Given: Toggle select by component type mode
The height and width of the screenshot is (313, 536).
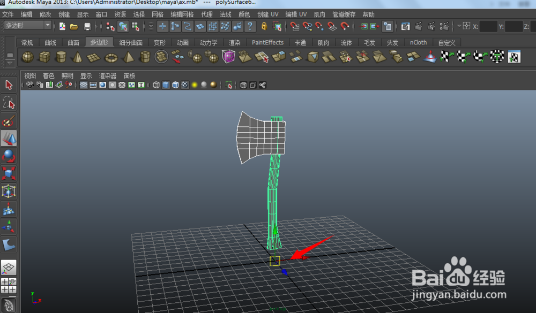Looking at the screenshot, I should (x=136, y=26).
